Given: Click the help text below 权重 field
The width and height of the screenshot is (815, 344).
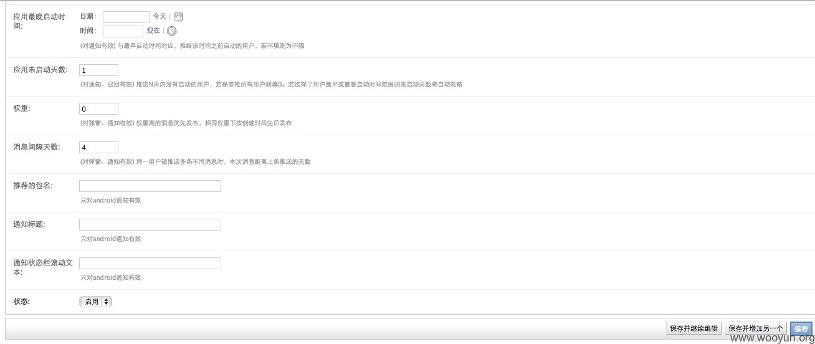Looking at the screenshot, I should point(186,123).
